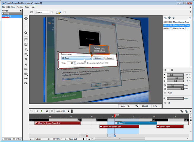Open the Preview menu
Viewport: 194px width, 142px height.
[20, 7]
